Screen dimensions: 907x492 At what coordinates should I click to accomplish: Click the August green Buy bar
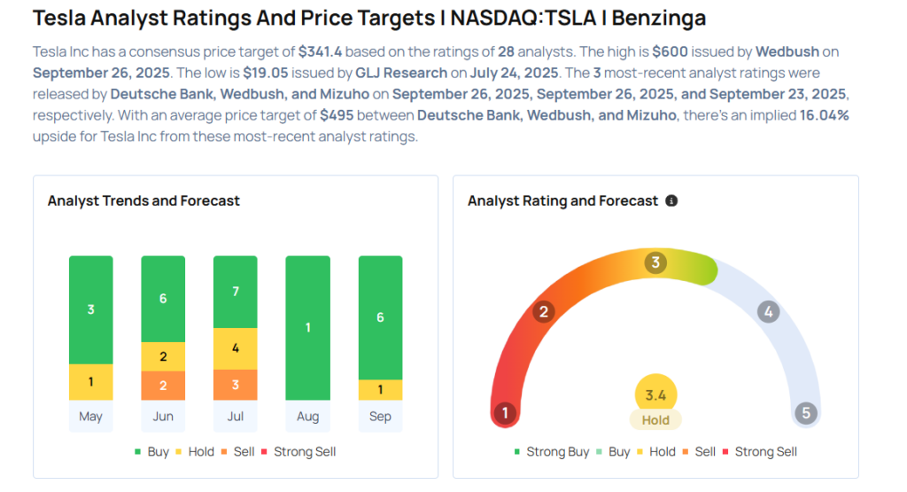click(307, 328)
